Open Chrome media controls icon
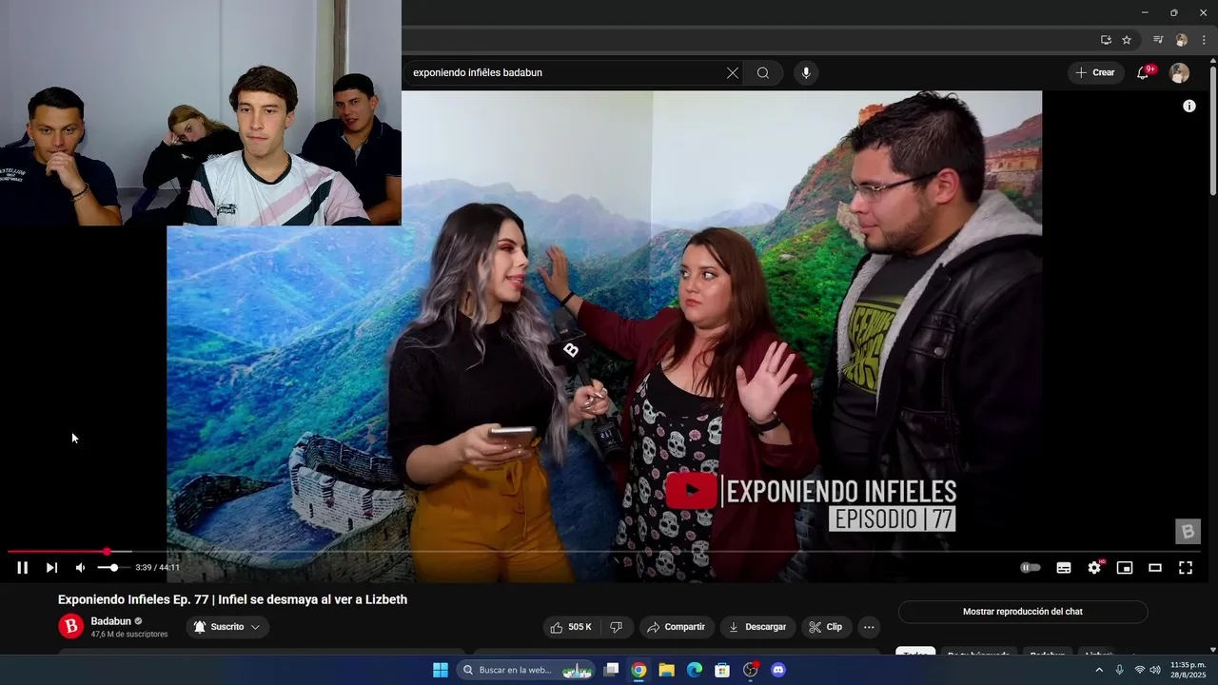 [x=1158, y=40]
